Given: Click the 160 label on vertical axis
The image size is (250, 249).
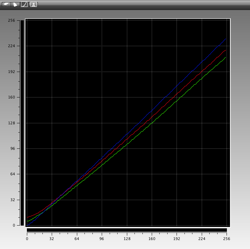Looking at the screenshot, I should pyautogui.click(x=11, y=97).
